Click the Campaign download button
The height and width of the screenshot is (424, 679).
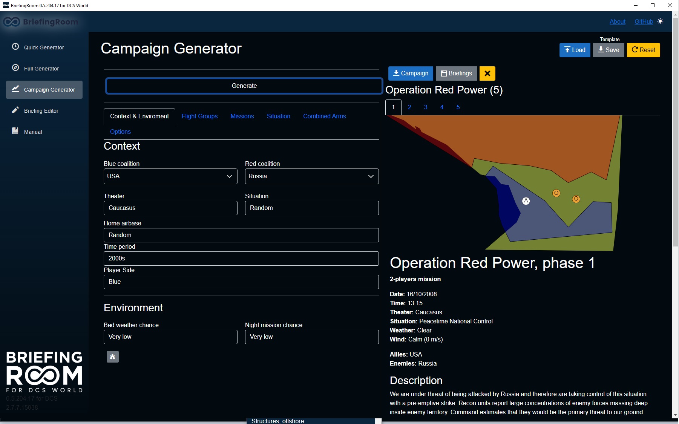411,73
